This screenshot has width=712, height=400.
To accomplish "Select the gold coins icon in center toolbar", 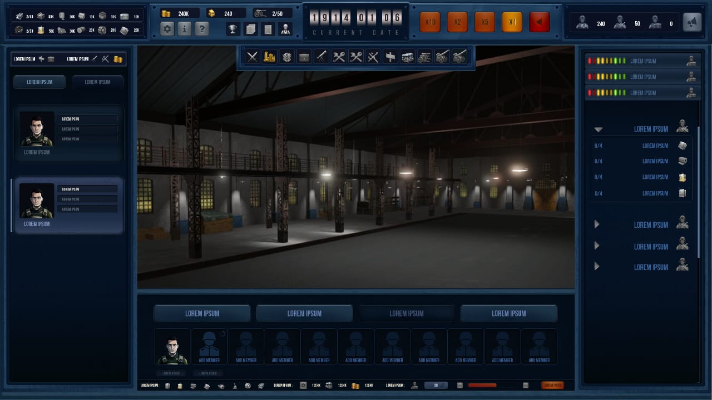I will coord(270,57).
